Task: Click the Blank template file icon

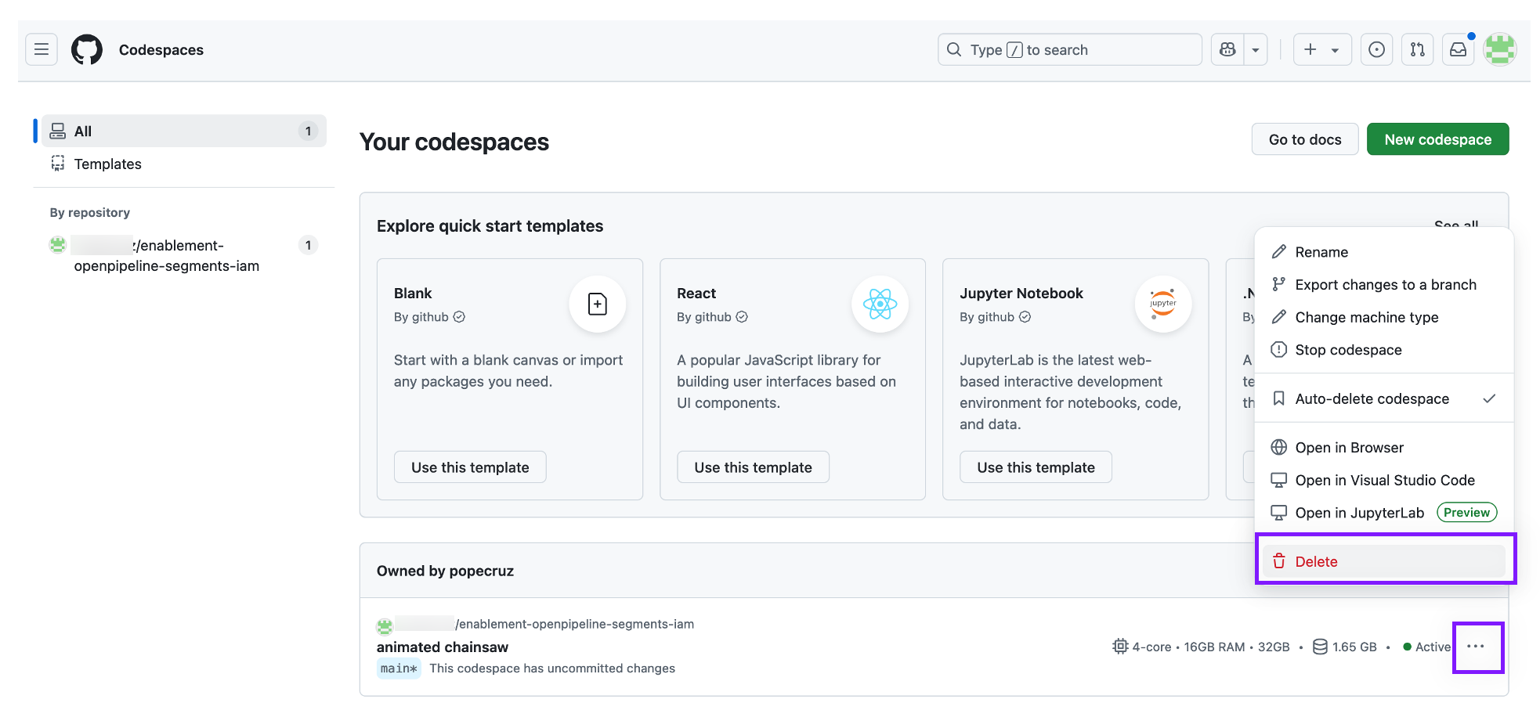Action: tap(598, 304)
